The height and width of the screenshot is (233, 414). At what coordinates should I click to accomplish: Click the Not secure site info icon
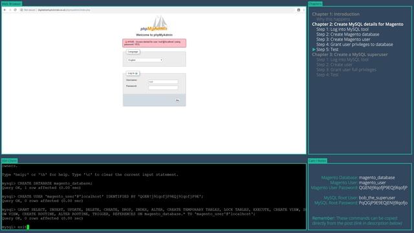[21, 10]
